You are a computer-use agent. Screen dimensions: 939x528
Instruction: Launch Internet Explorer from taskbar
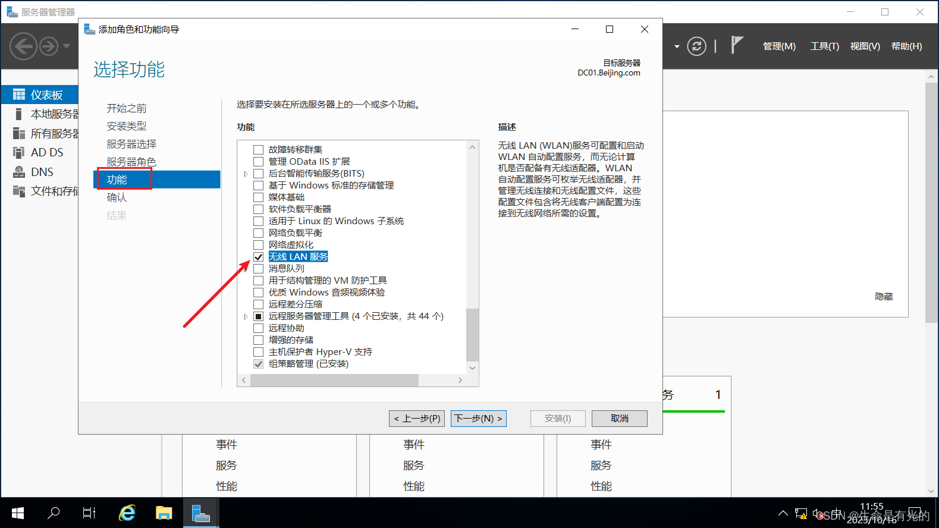127,513
